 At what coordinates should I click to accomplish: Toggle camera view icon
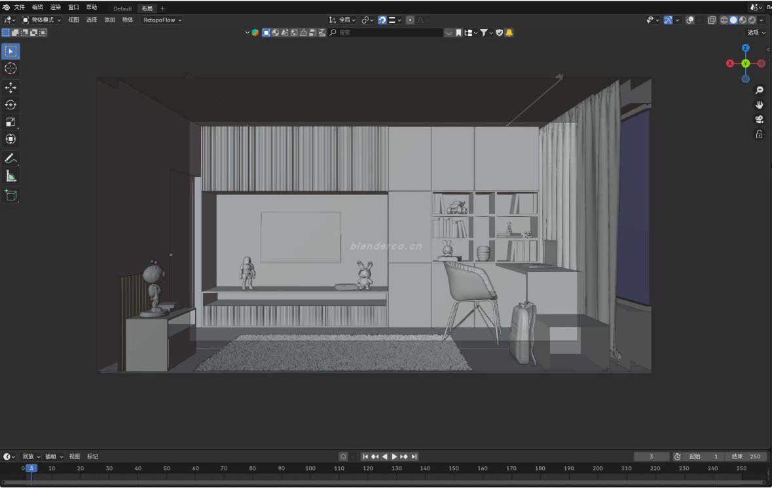pos(759,120)
